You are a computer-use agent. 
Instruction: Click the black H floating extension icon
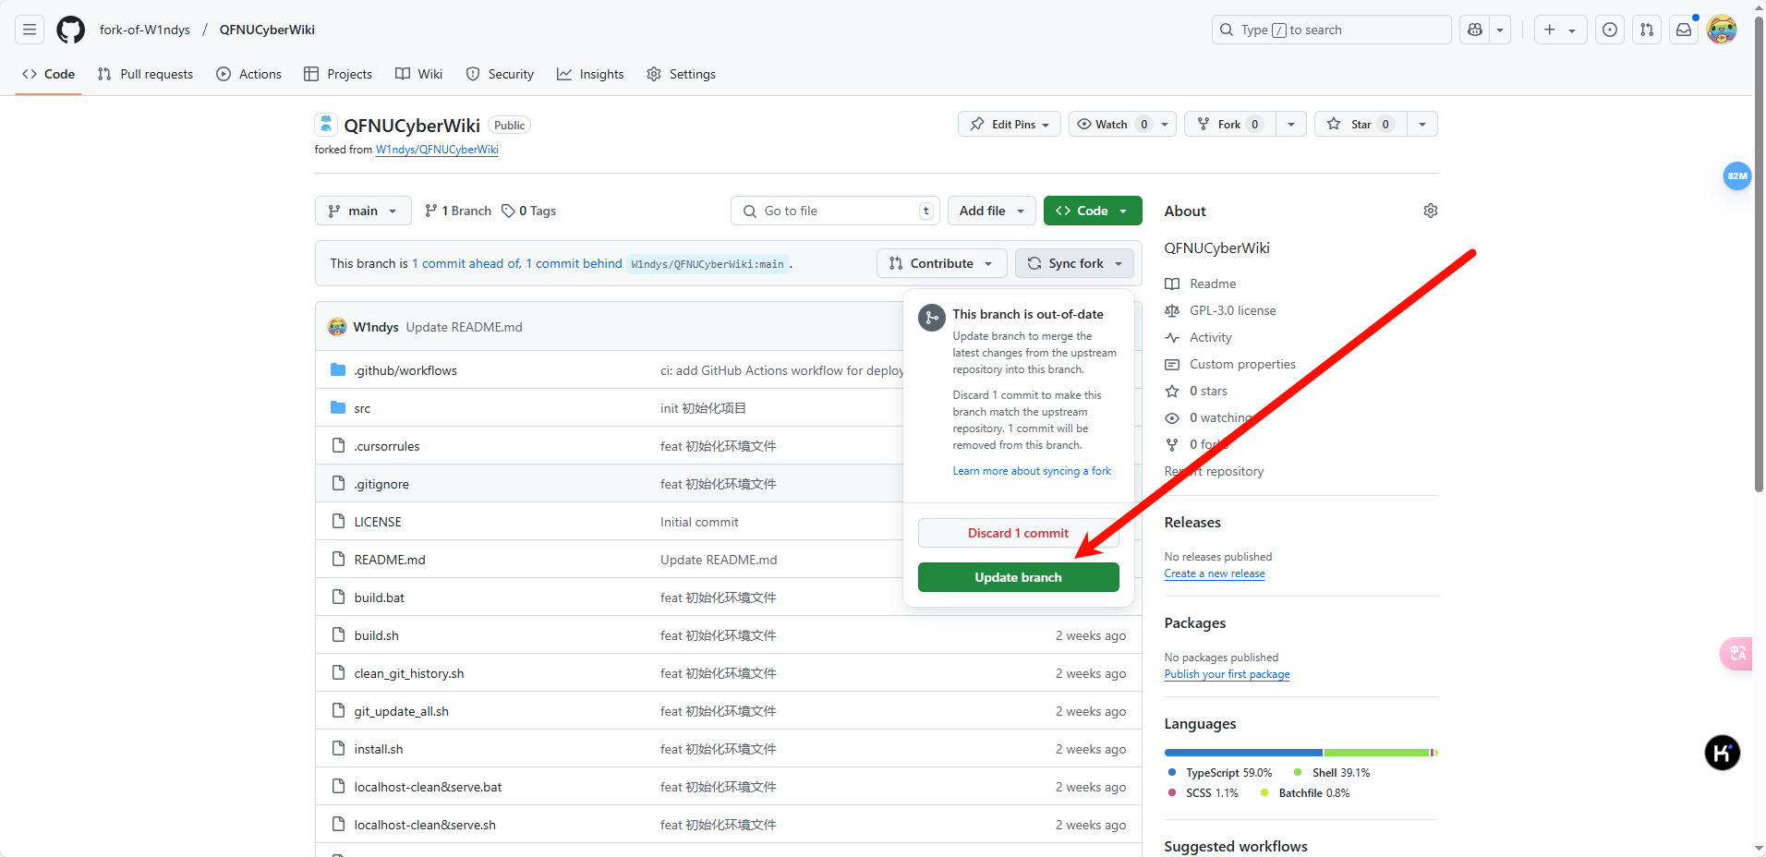pyautogui.click(x=1722, y=753)
